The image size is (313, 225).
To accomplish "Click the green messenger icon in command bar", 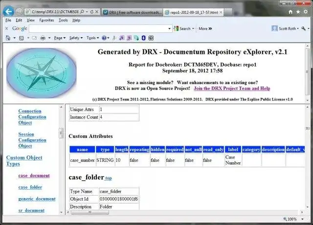I will [136, 38].
